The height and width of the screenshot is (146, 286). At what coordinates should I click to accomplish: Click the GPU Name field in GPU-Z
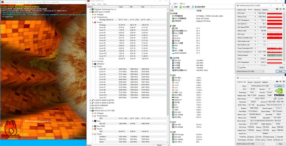(x=260, y=86)
